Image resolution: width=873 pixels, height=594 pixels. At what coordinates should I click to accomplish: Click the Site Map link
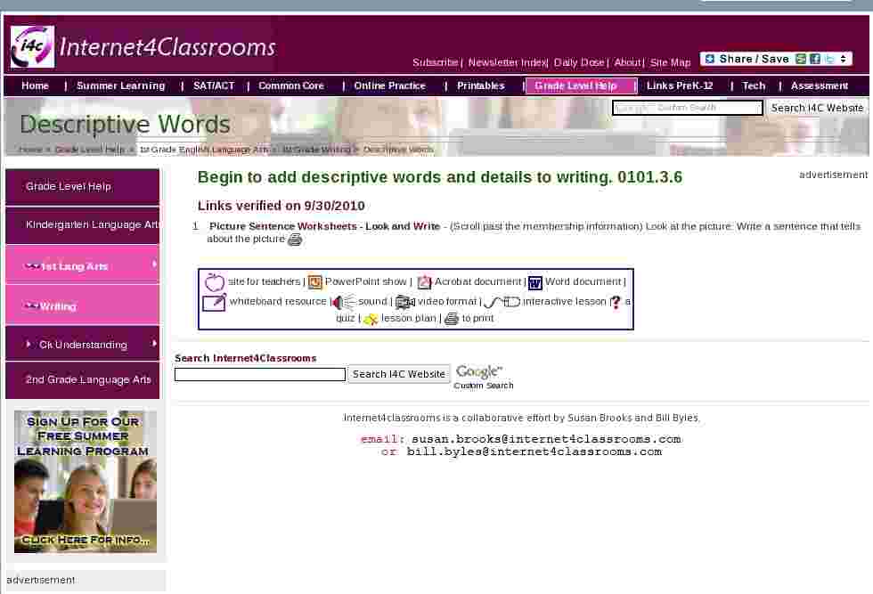(670, 62)
